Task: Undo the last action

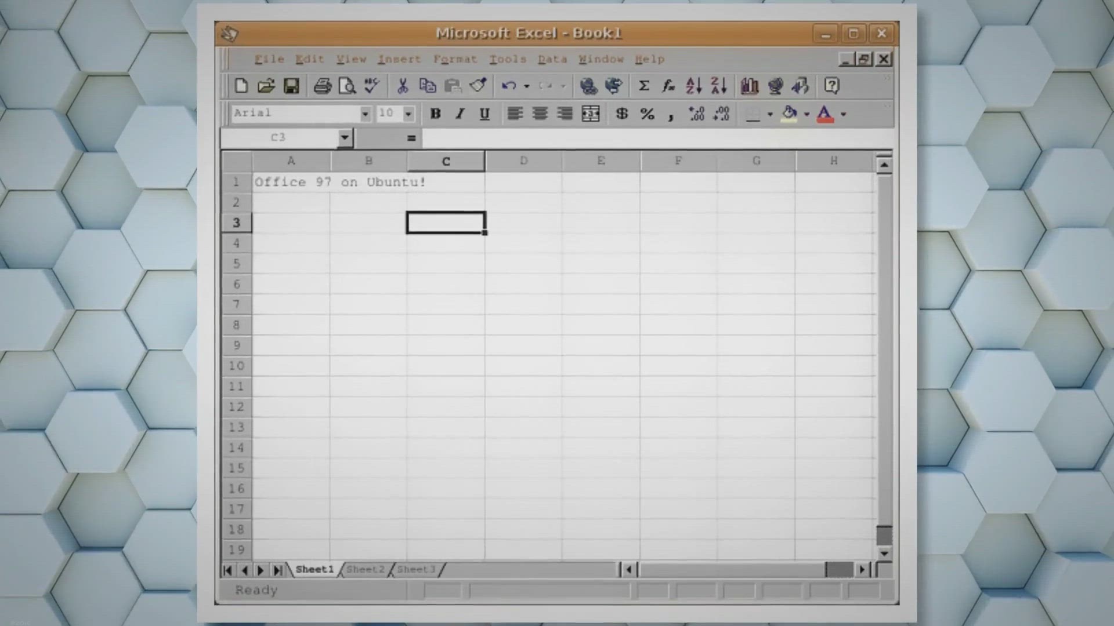Action: tap(509, 86)
